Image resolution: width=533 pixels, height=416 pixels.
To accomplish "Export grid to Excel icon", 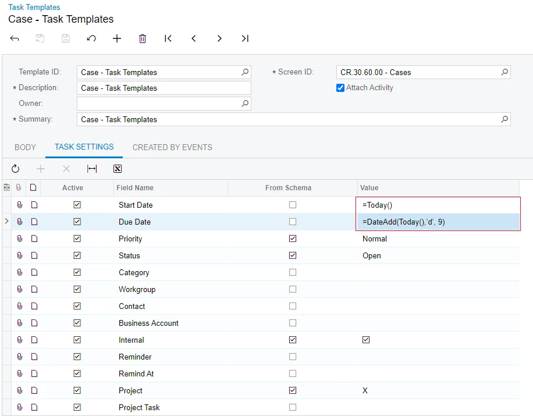I will click(118, 169).
